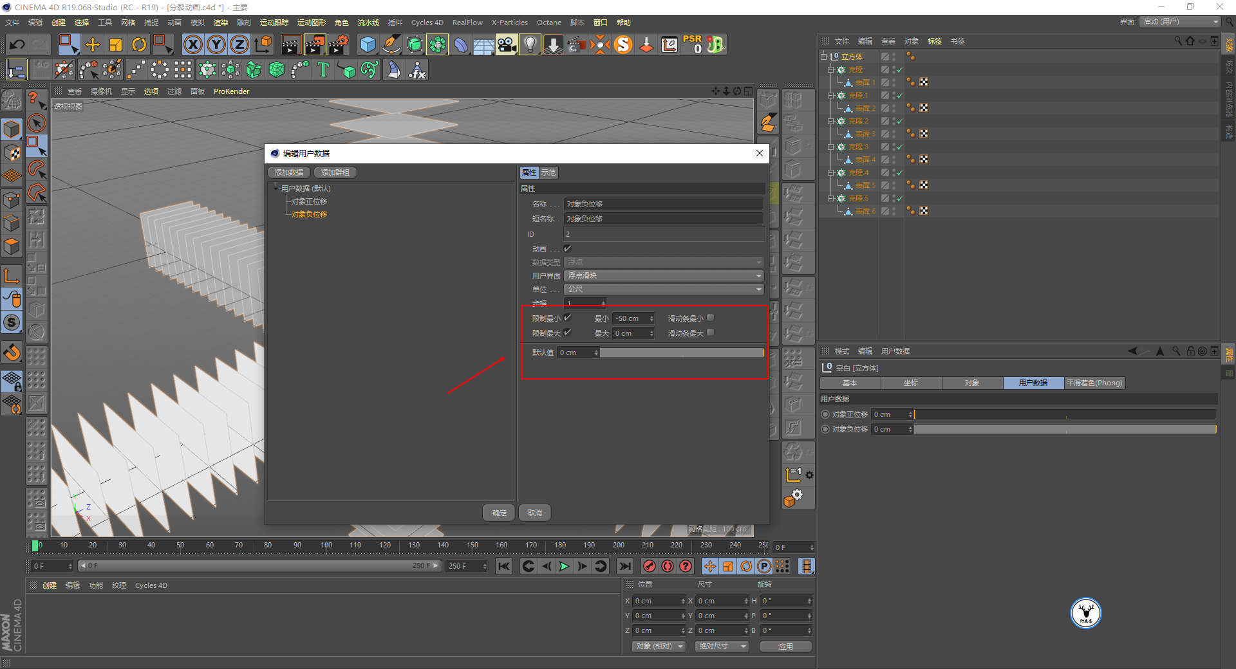Click the Render View clapperboard icon
The image size is (1236, 669).
(291, 44)
